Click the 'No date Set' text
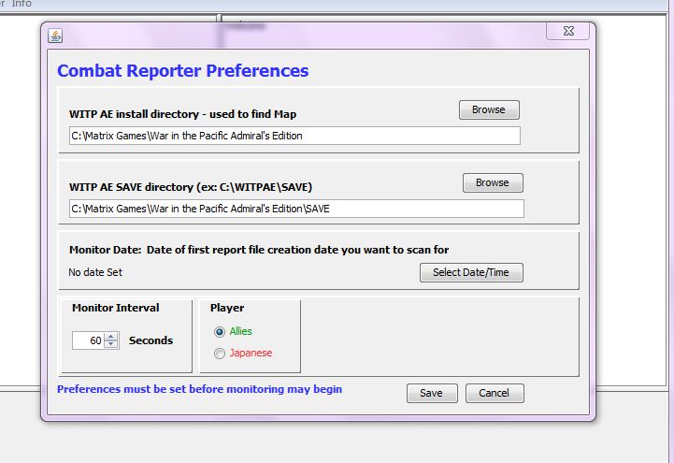 95,272
